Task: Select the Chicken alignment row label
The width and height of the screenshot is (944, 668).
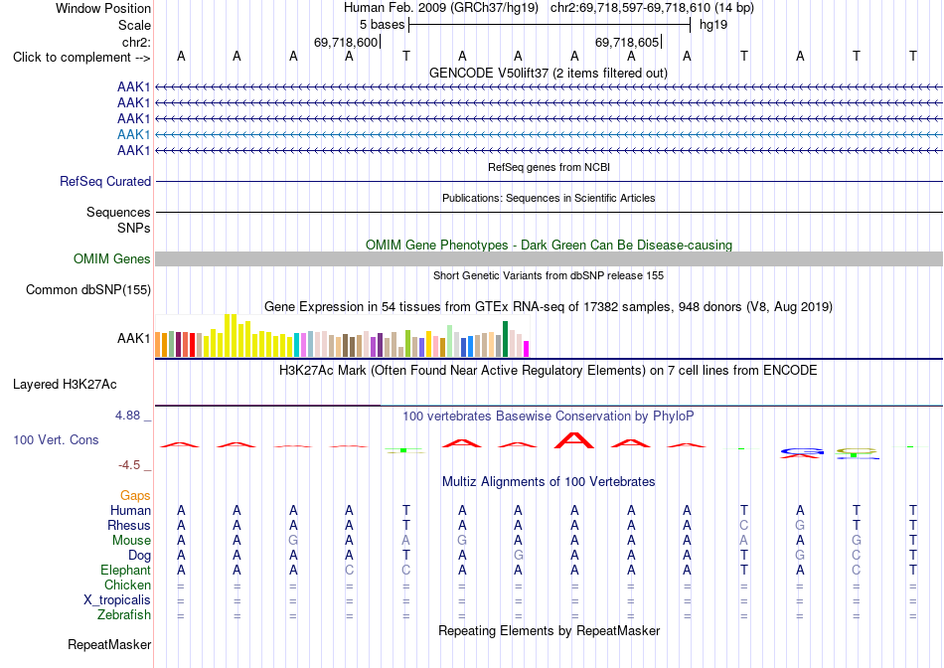Action: click(x=127, y=584)
